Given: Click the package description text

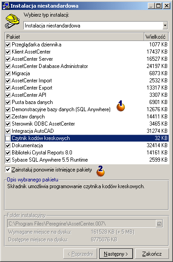Looking at the screenshot, I should tap(76, 186).
